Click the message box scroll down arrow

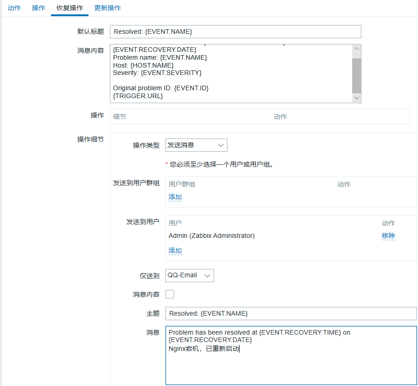coord(356,98)
